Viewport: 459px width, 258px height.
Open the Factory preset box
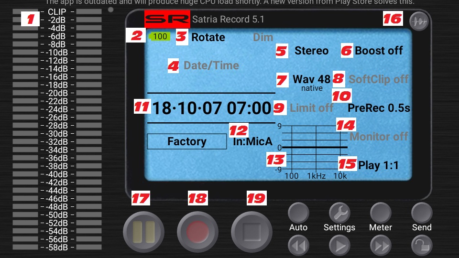point(187,141)
